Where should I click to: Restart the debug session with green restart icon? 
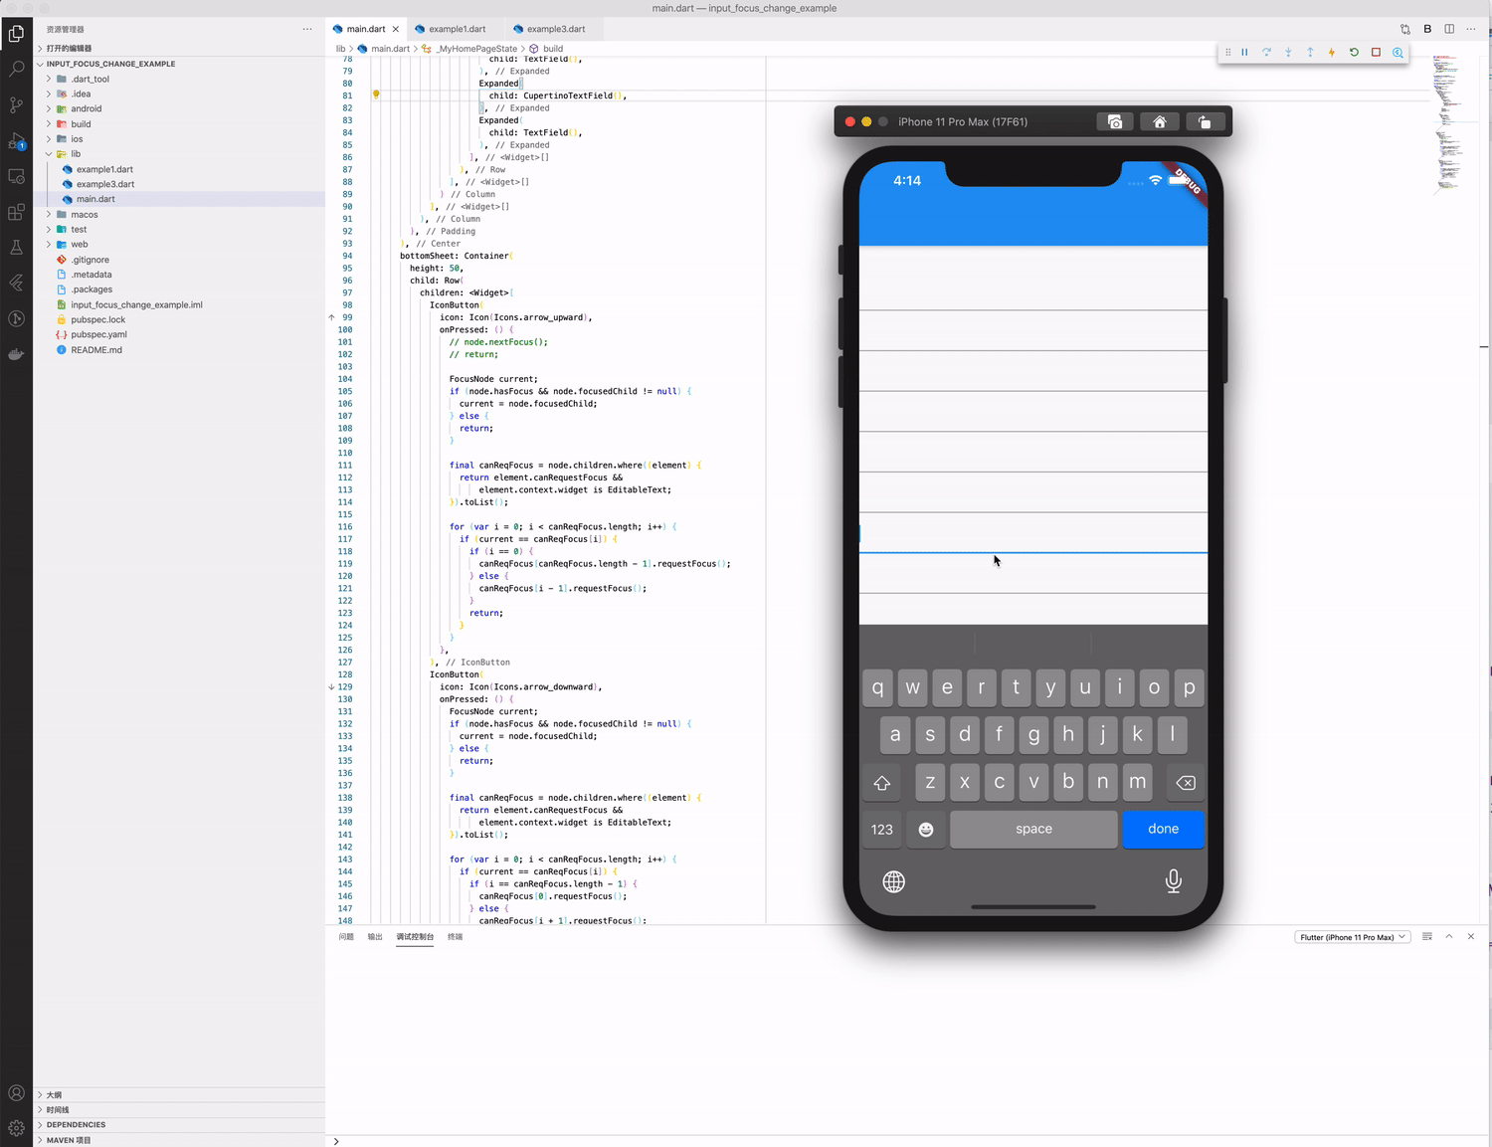[1354, 52]
